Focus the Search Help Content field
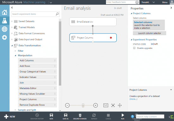 pyautogui.click(x=150, y=117)
